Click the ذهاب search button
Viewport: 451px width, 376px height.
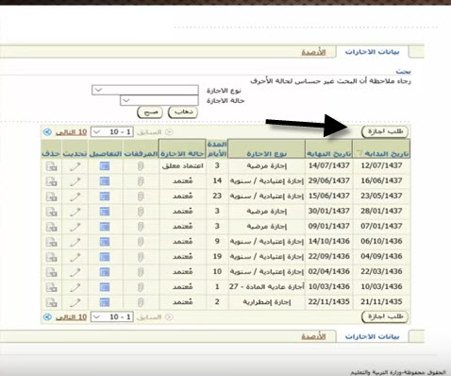(183, 112)
